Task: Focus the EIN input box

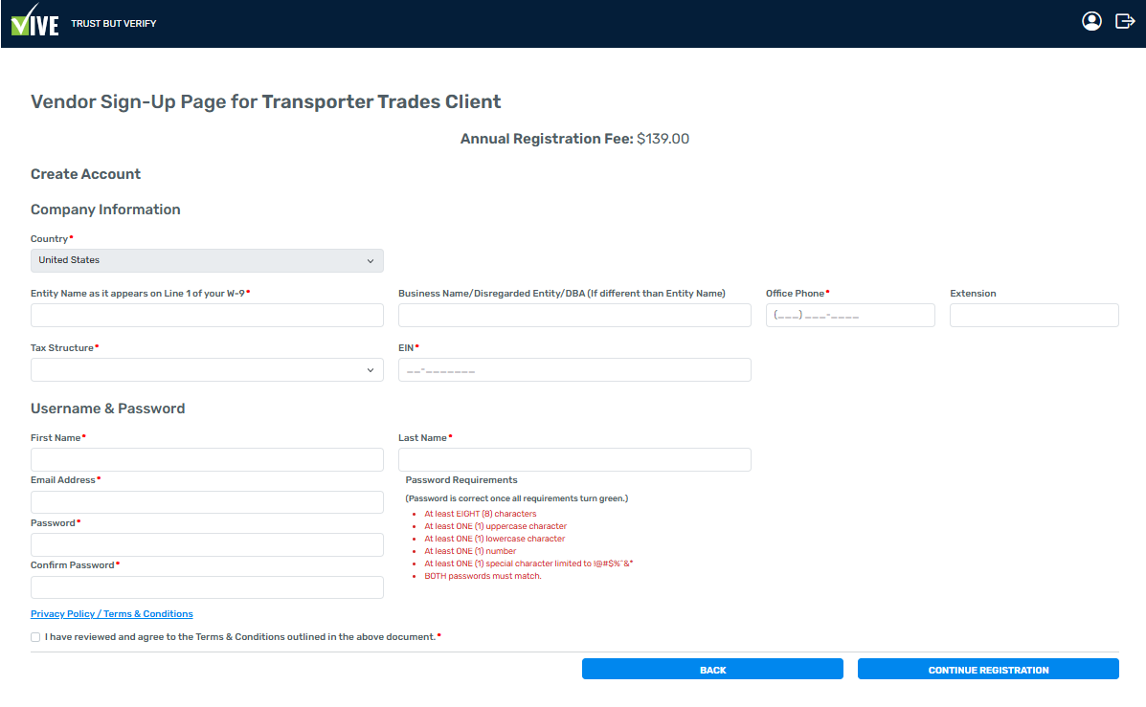Action: click(x=574, y=370)
